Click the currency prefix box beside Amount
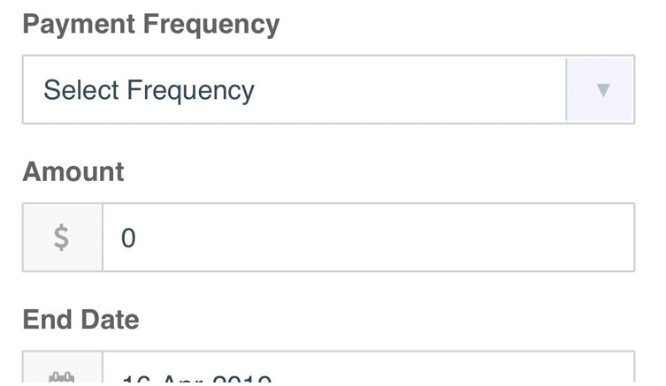The width and height of the screenshot is (666, 386). coord(62,238)
